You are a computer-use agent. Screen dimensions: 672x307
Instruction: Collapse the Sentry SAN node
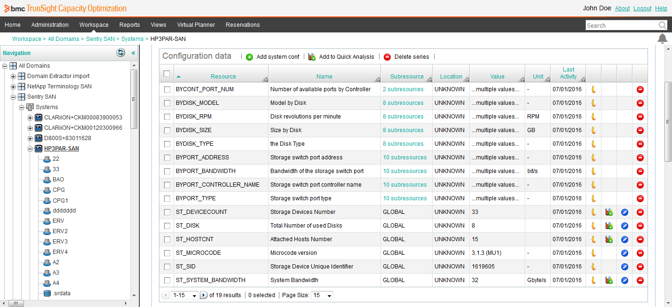point(13,97)
